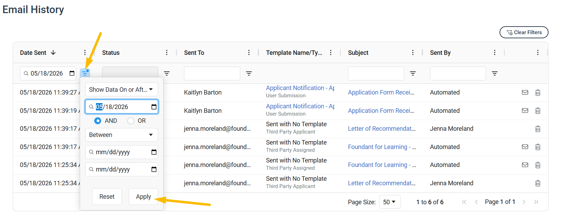
Task: Open Status column menu dots
Action: click(167, 52)
